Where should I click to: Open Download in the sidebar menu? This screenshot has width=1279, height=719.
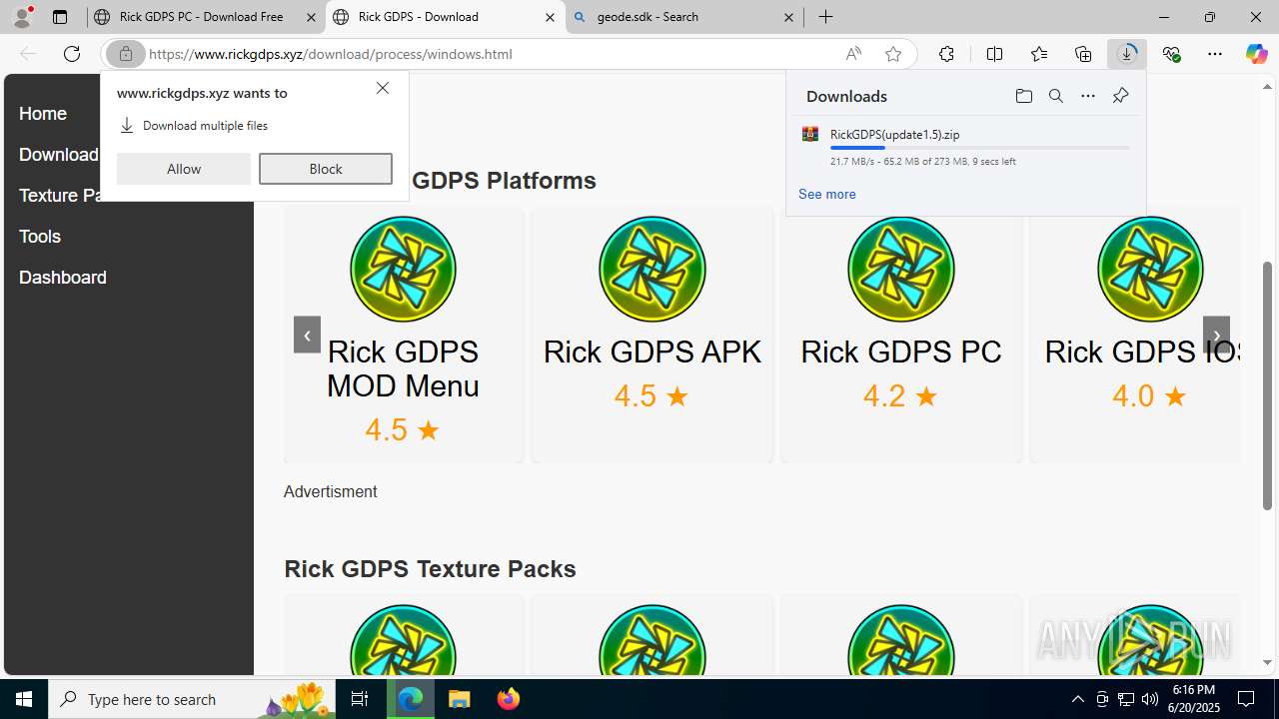[59, 155]
